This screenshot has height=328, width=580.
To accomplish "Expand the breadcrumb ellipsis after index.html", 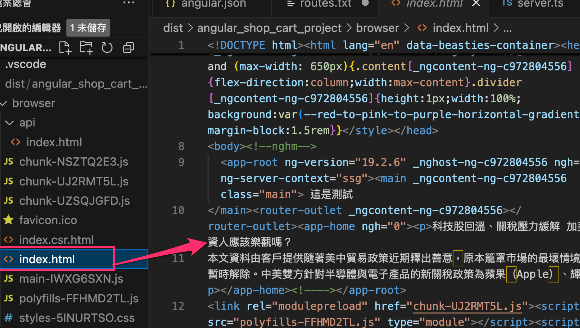I will (x=507, y=28).
